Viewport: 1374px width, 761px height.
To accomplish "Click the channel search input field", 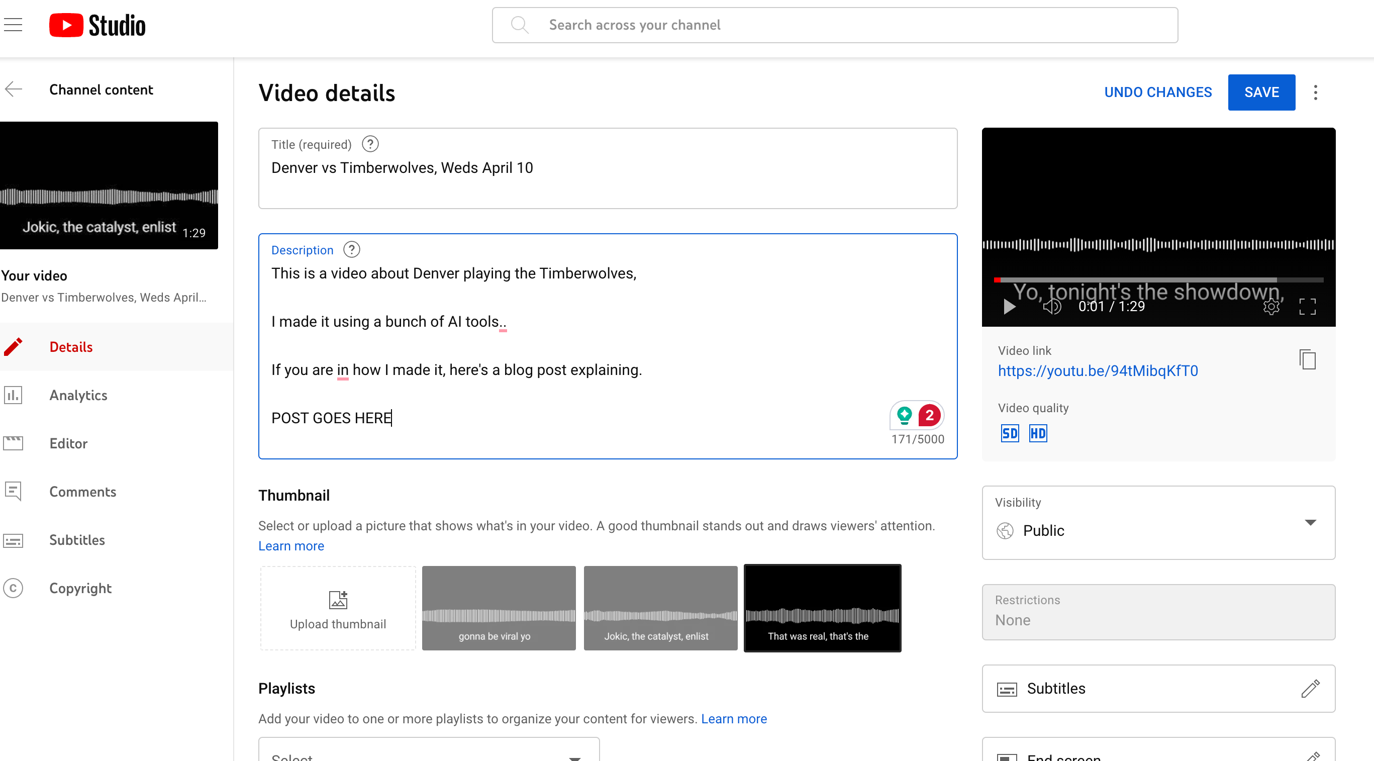I will (x=835, y=25).
